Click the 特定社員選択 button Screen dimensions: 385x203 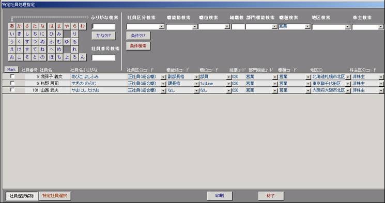(55, 196)
